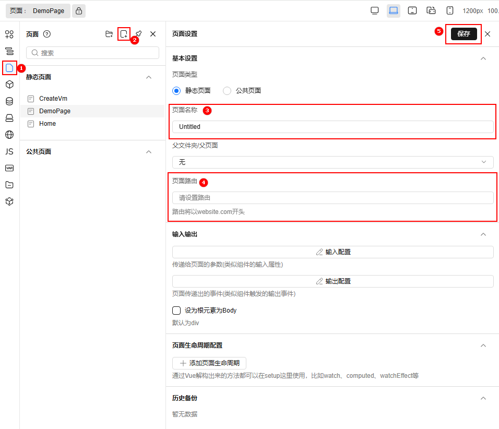
Task: Expand the 公共页面 section
Action: click(149, 151)
